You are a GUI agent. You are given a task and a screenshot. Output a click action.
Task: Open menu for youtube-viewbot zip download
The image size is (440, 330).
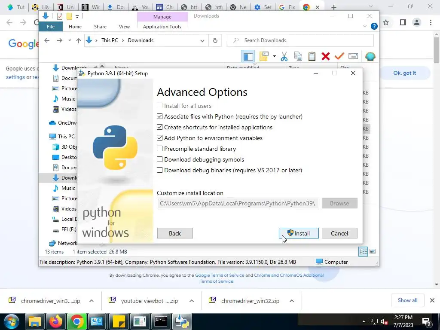click(192, 301)
